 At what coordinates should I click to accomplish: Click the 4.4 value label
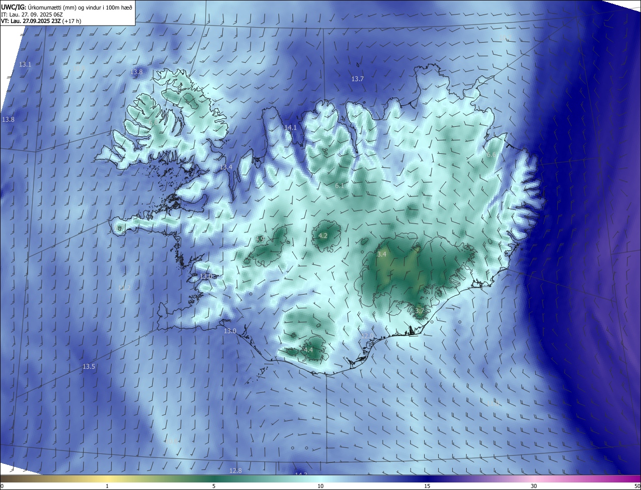pyautogui.click(x=308, y=350)
